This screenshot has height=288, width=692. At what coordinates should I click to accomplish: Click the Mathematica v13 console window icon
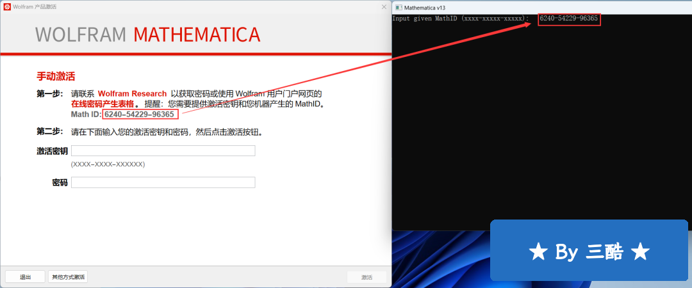(x=399, y=8)
